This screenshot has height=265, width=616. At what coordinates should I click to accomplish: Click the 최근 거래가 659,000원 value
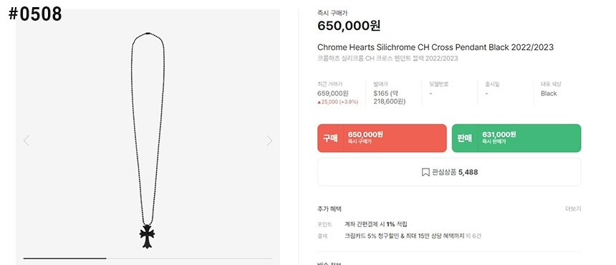(333, 94)
